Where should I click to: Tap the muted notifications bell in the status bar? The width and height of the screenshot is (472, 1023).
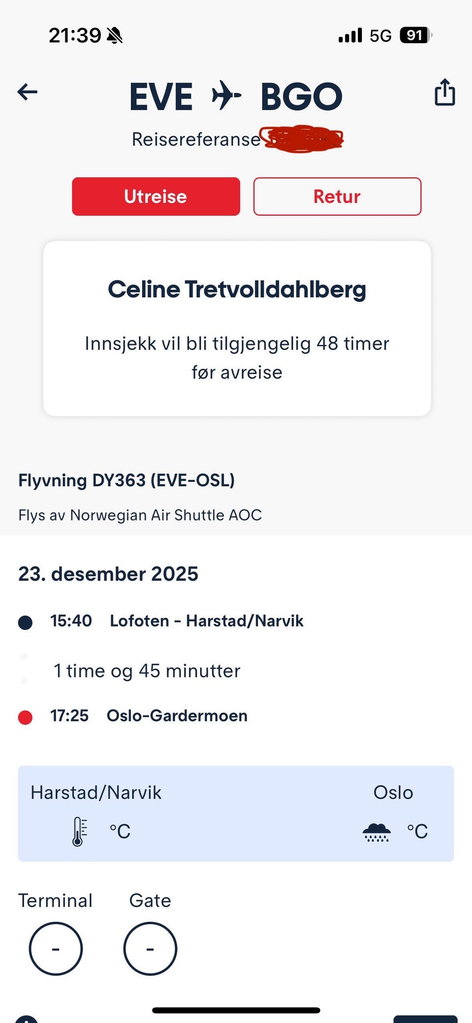114,35
